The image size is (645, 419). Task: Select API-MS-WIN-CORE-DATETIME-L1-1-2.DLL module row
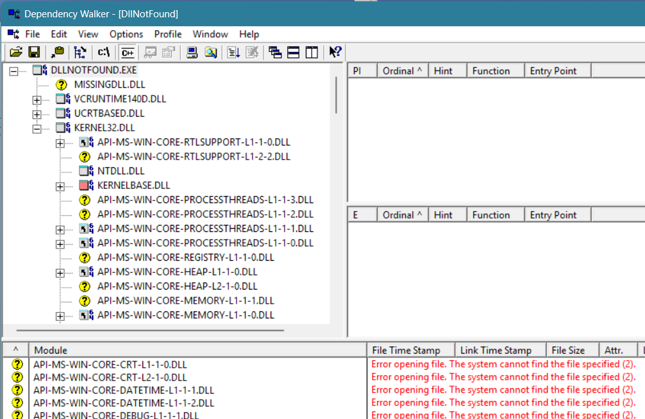[x=124, y=402]
